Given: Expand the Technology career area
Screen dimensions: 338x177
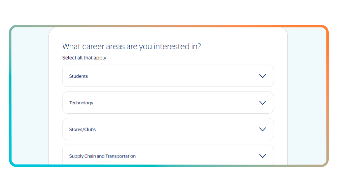Looking at the screenshot, I should (x=168, y=103).
